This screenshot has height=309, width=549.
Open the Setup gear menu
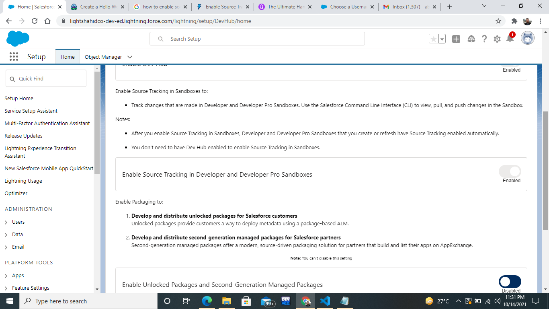[497, 39]
